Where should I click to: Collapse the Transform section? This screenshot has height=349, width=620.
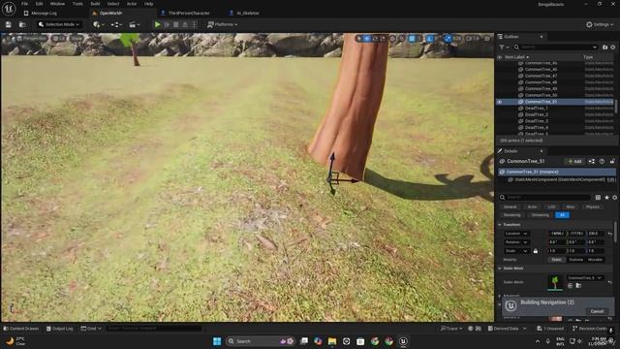click(500, 224)
